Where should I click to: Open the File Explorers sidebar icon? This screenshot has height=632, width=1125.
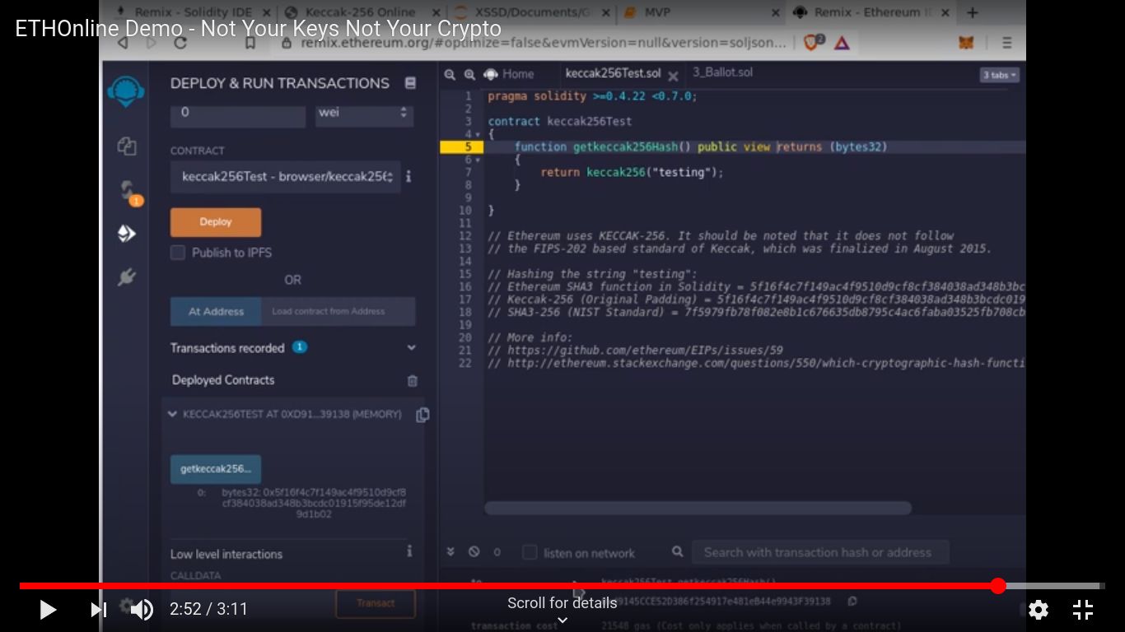click(126, 146)
